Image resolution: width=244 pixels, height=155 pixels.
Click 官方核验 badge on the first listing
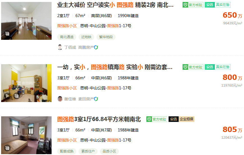pos(193,5)
